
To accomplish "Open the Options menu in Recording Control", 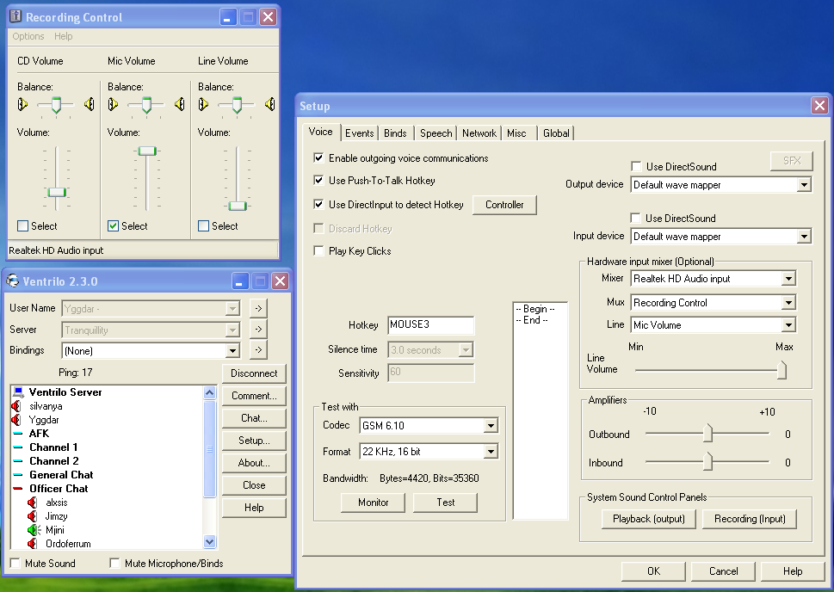I will [28, 36].
